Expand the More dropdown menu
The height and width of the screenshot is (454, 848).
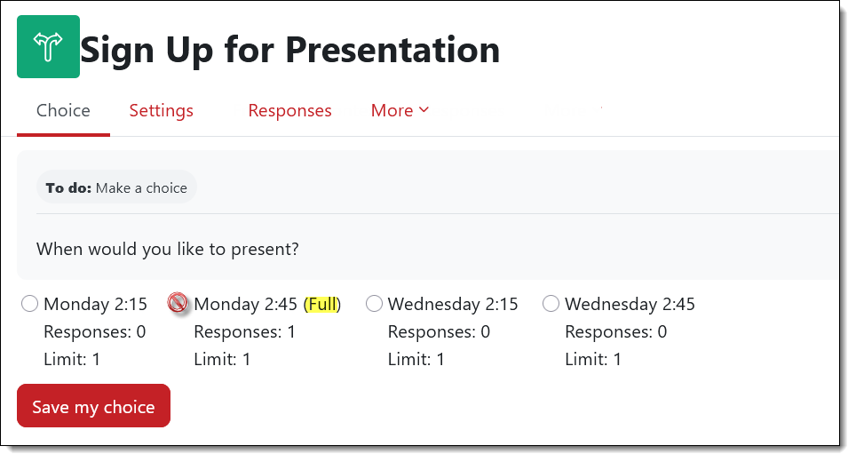[400, 110]
